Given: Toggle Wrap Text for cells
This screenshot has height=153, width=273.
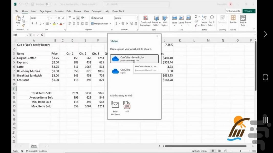Looking at the screenshot, I should coord(97,18).
